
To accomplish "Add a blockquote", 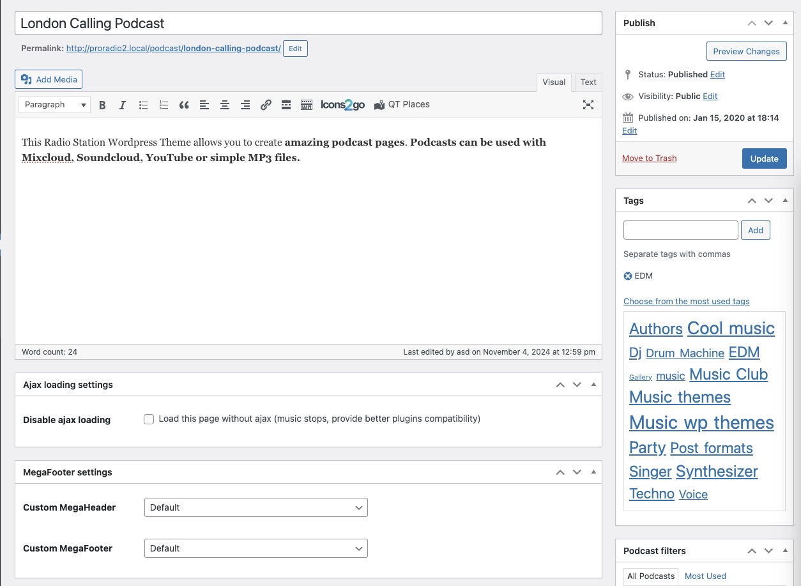I will click(x=184, y=105).
